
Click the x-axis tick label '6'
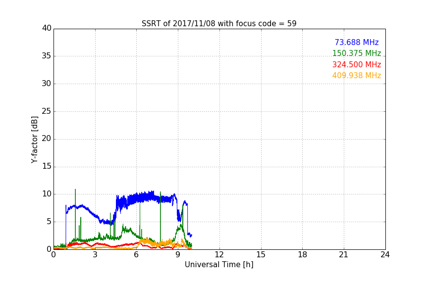(x=136, y=255)
